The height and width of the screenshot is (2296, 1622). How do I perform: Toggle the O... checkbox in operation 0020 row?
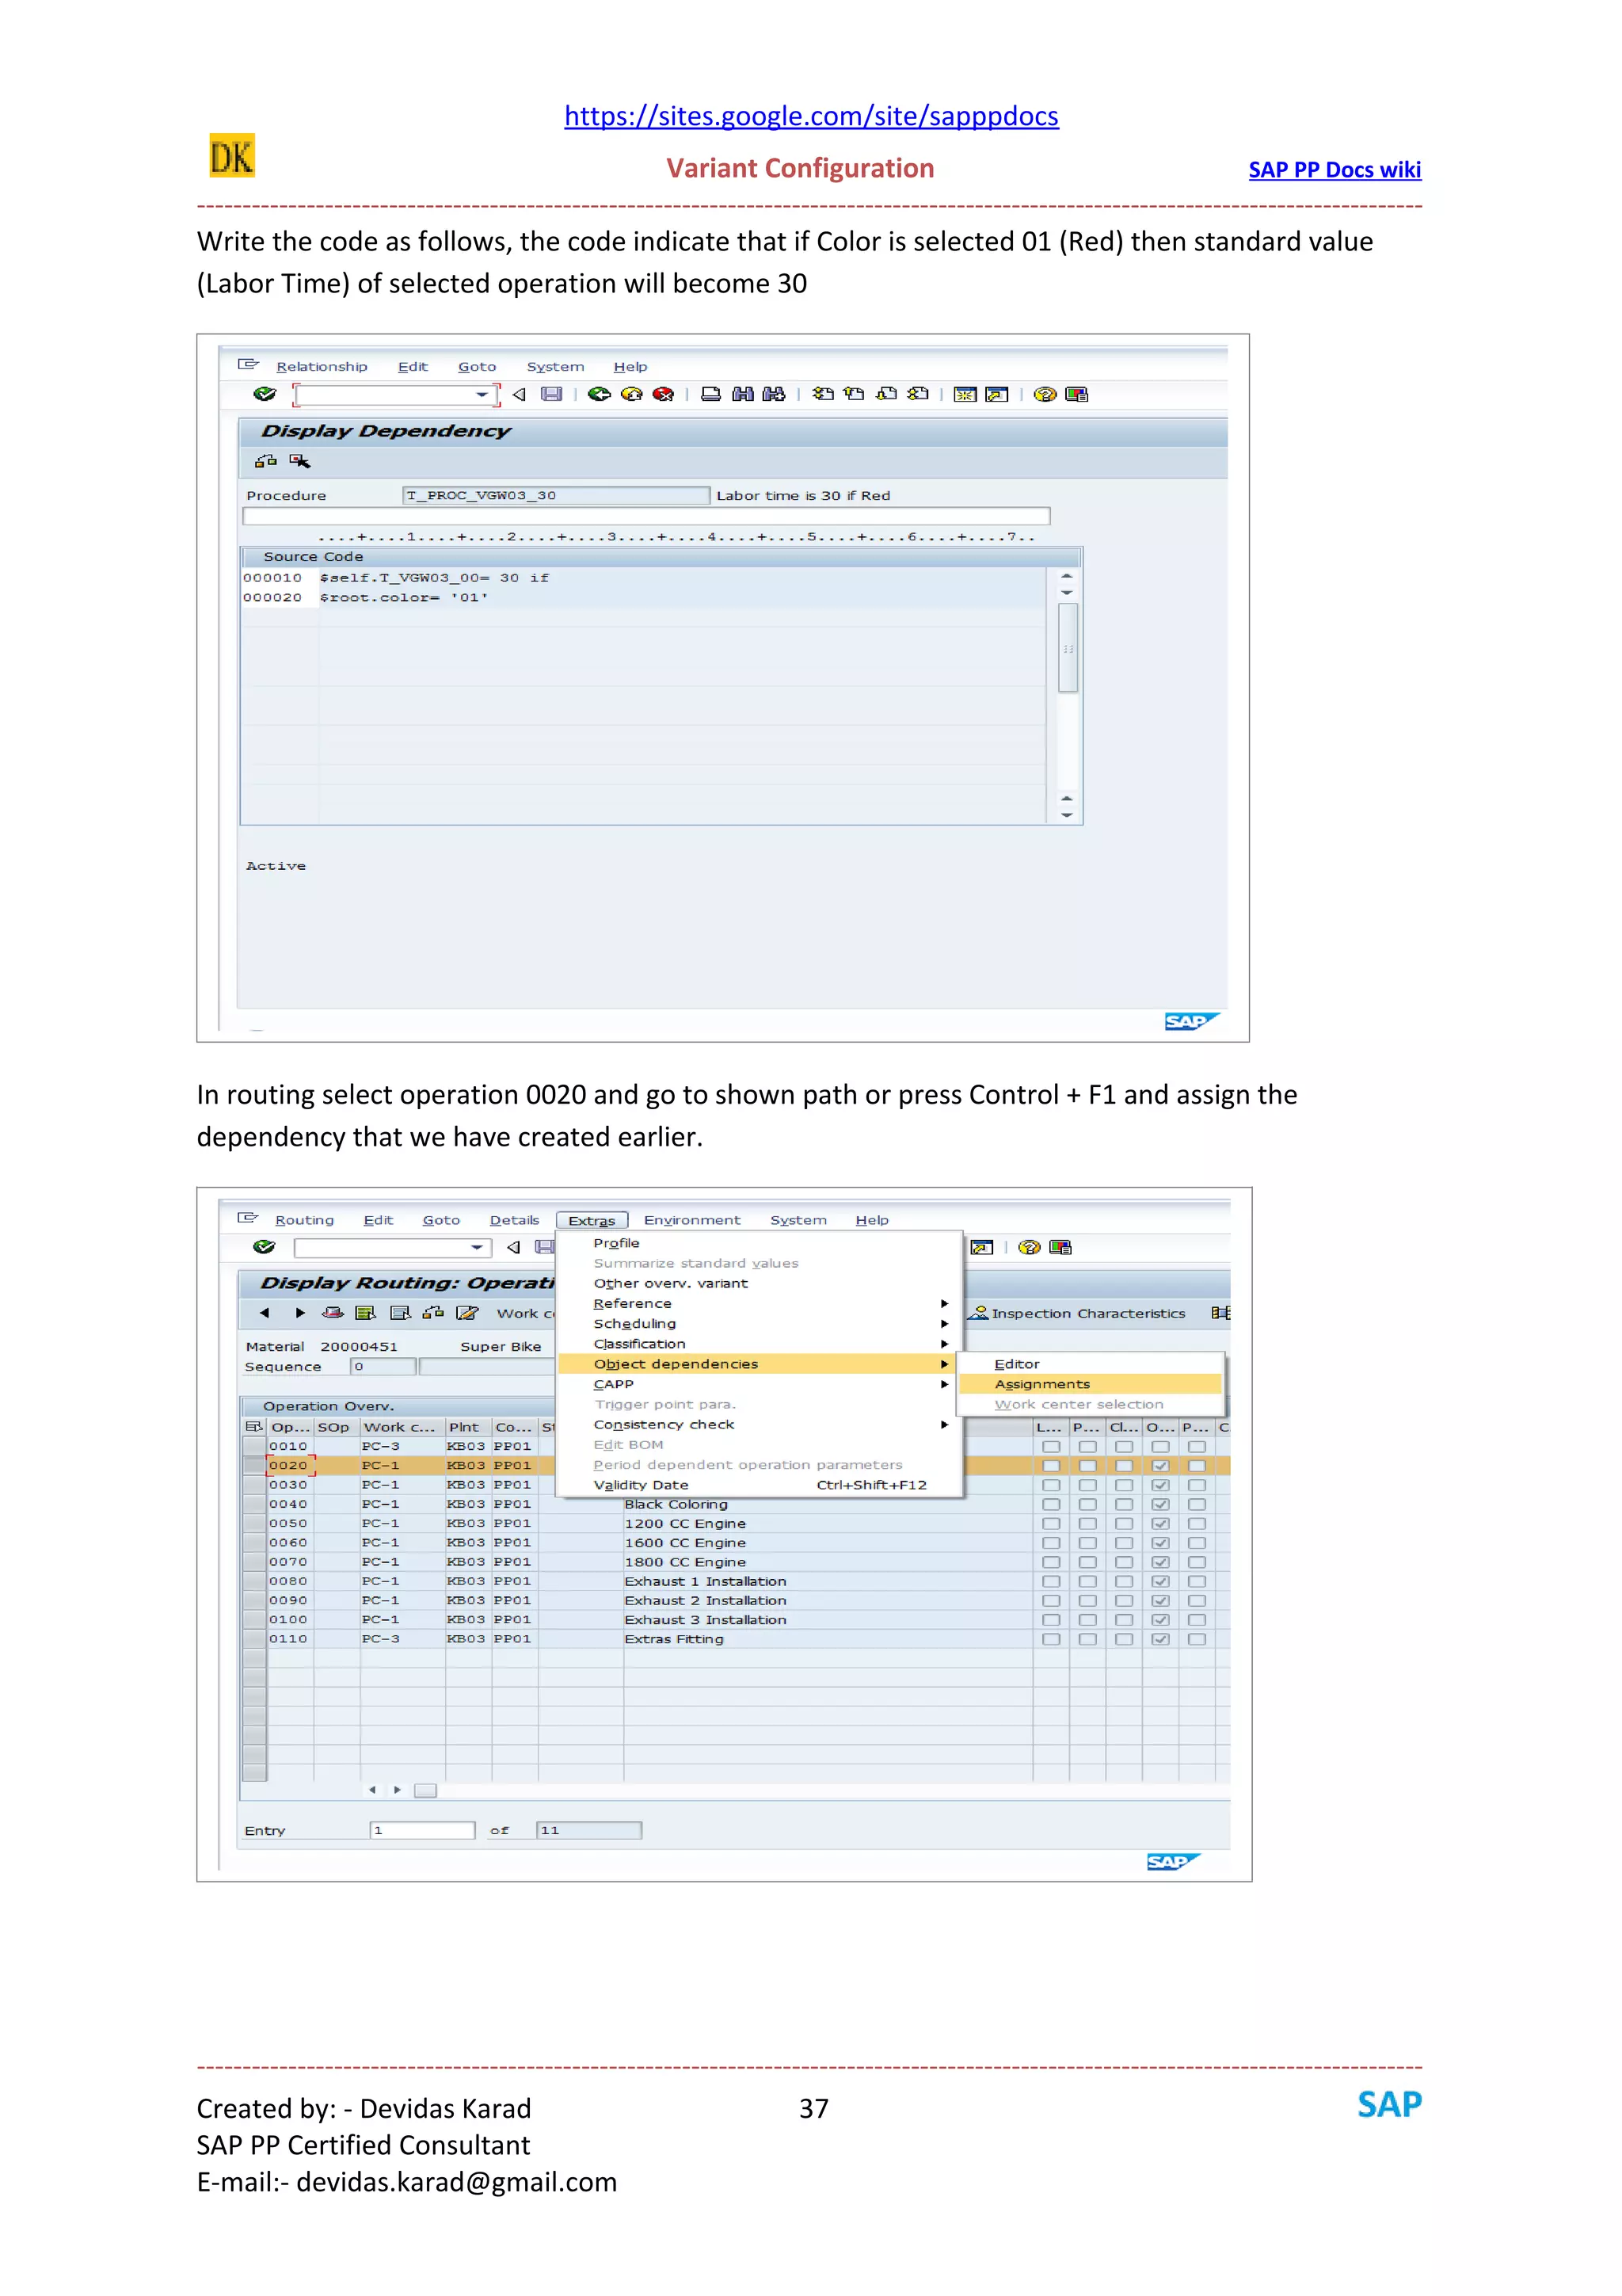(1160, 1466)
